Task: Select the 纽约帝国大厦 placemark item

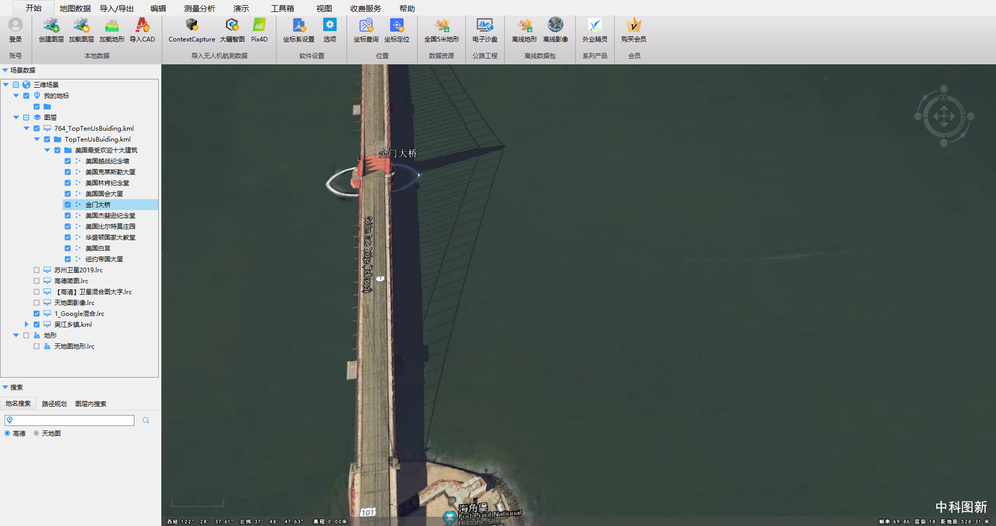Action: click(104, 259)
